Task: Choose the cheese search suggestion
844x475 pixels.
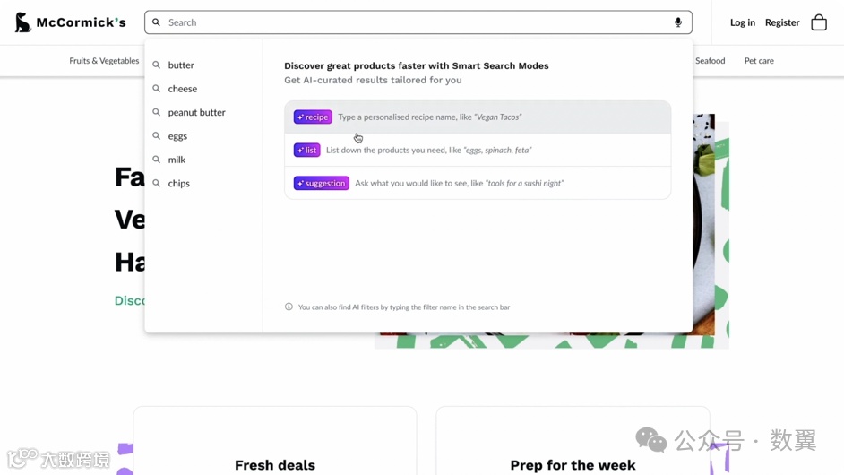Action: [x=183, y=89]
